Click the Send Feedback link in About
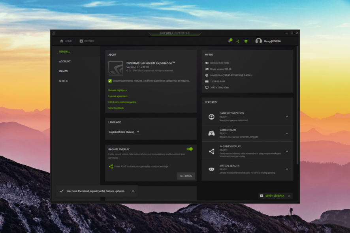Image resolution: width=350 pixels, height=233 pixels. click(116, 108)
